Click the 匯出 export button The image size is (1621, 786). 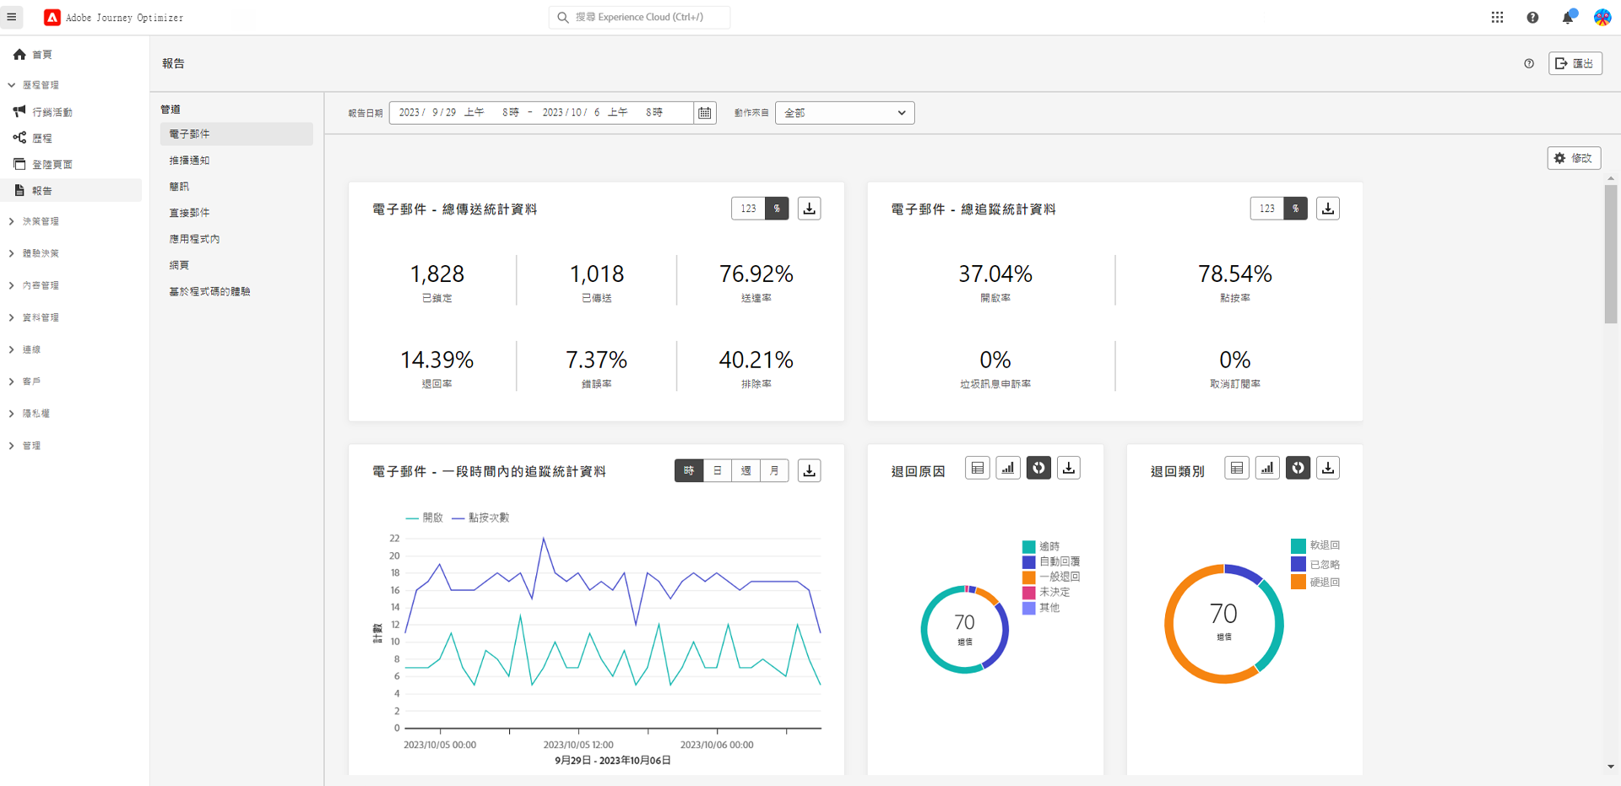[1575, 63]
